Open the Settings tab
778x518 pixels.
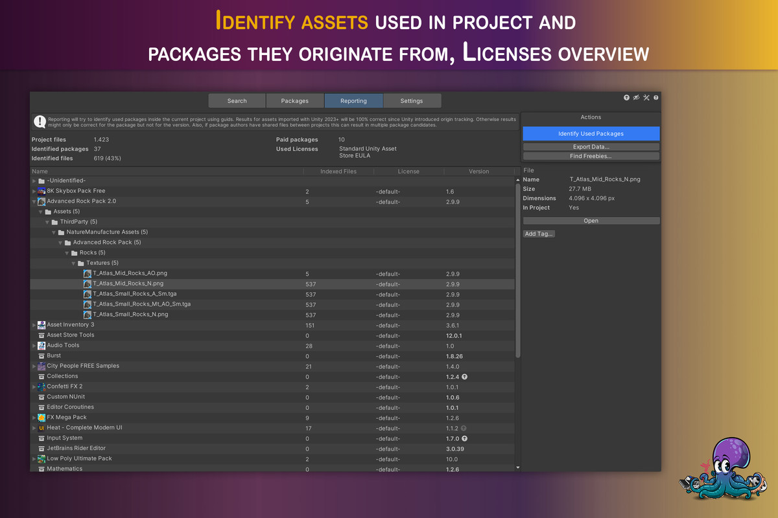[412, 100]
